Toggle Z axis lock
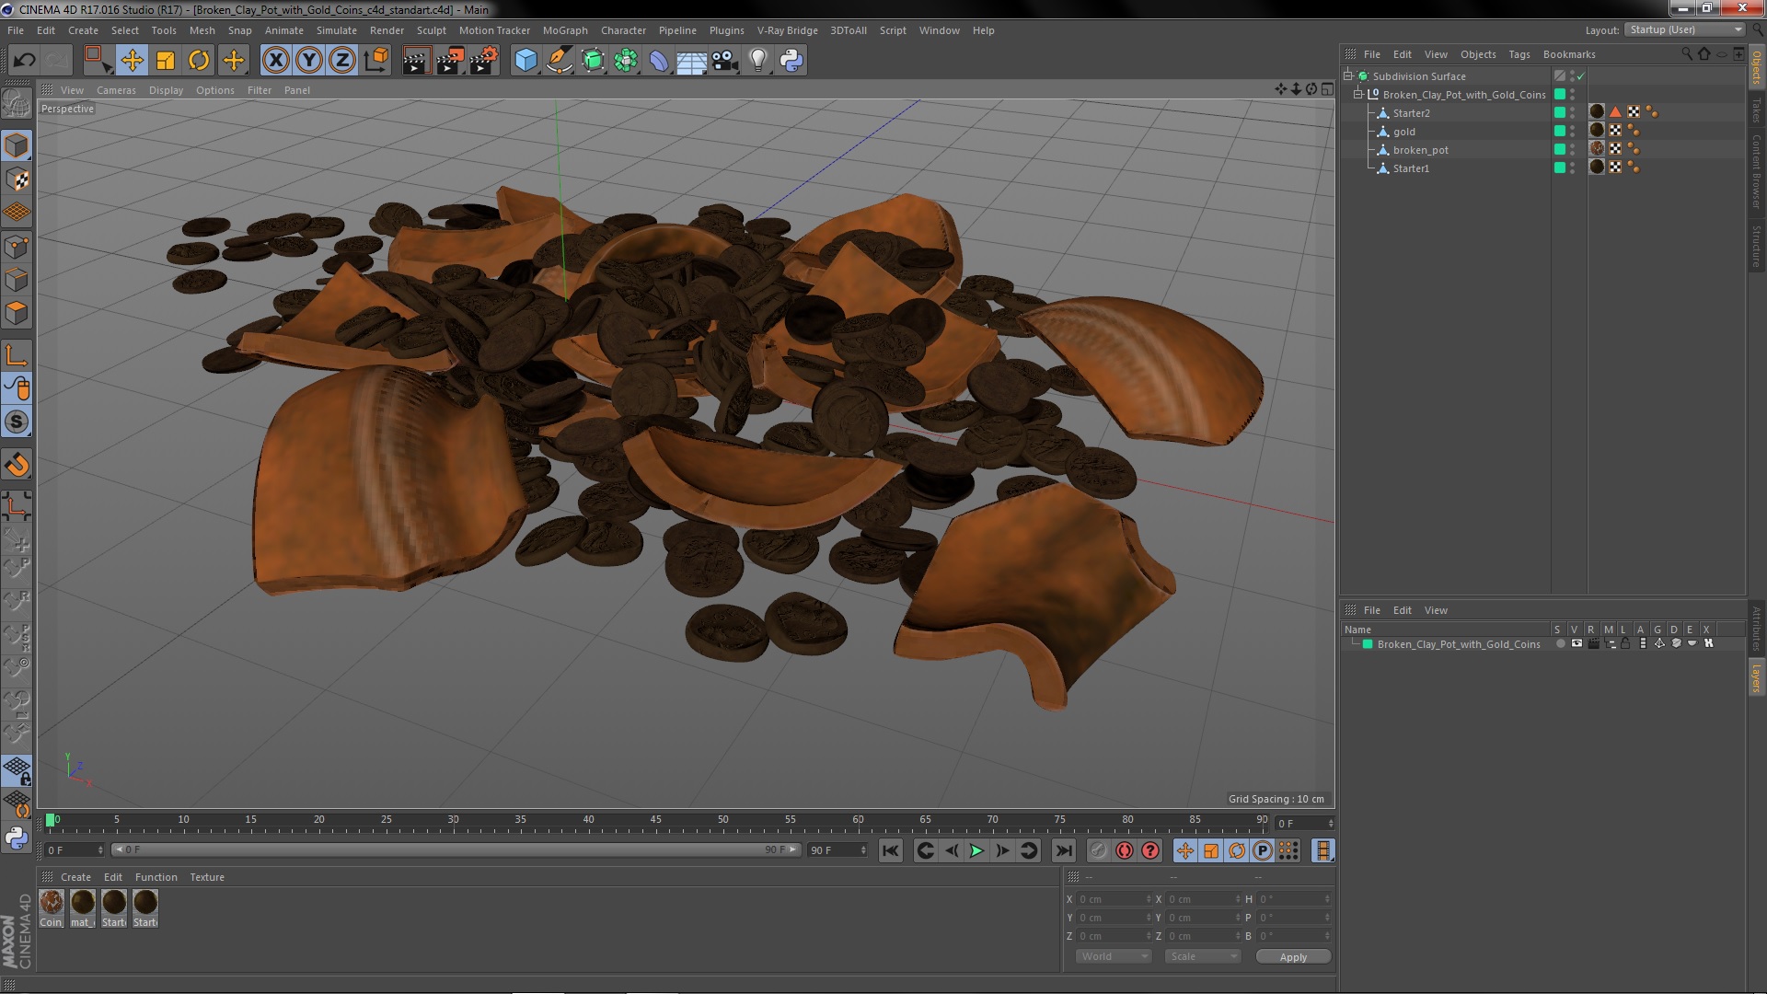The width and height of the screenshot is (1767, 994). pos(342,61)
